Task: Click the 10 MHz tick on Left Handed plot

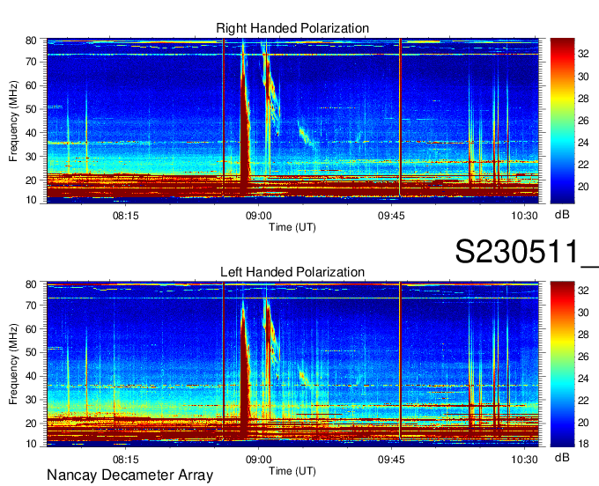Action: click(31, 444)
